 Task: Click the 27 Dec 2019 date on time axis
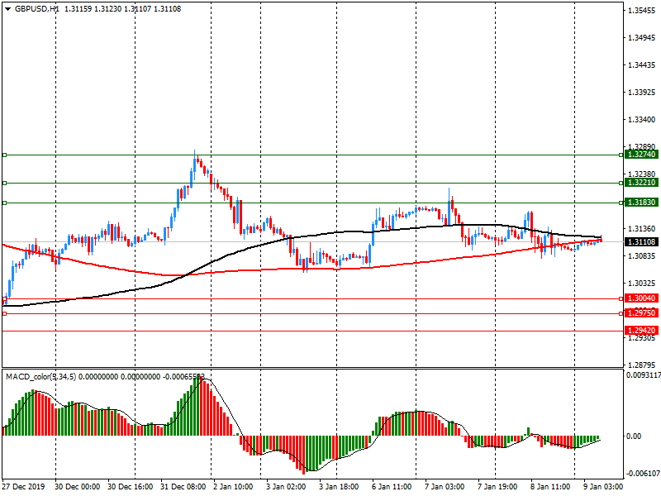point(25,487)
